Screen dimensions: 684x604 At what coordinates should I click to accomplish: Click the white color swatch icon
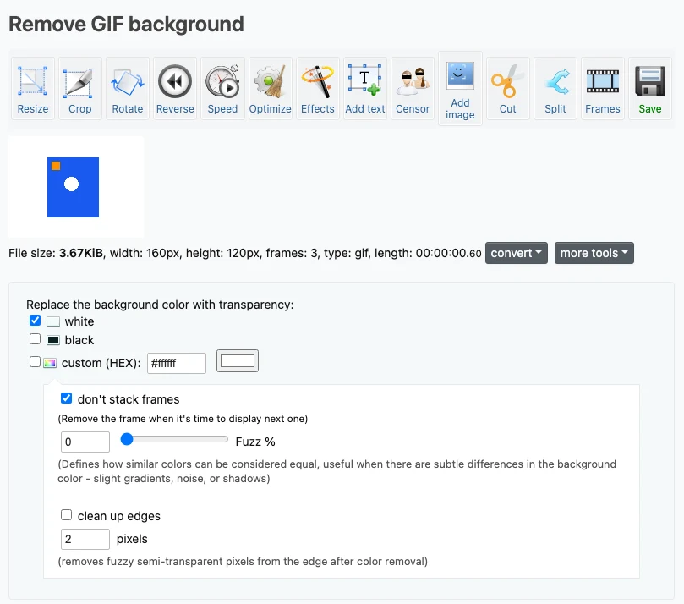(53, 321)
